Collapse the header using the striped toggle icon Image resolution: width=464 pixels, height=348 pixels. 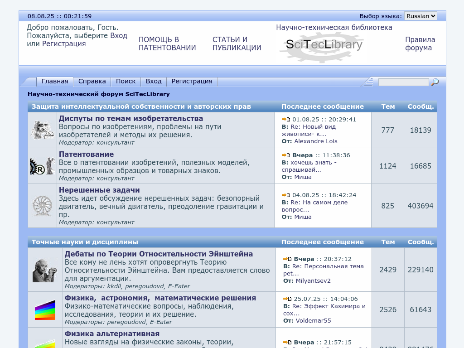(x=368, y=82)
